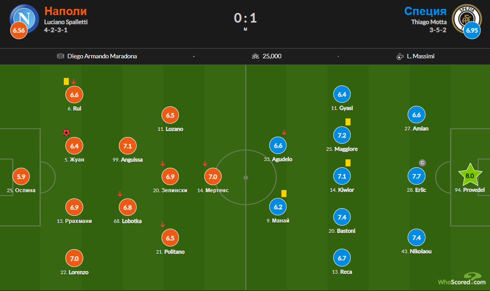The width and height of the screenshot is (490, 291).
Task: Click the captain badge above Erlic
Action: click(422, 163)
